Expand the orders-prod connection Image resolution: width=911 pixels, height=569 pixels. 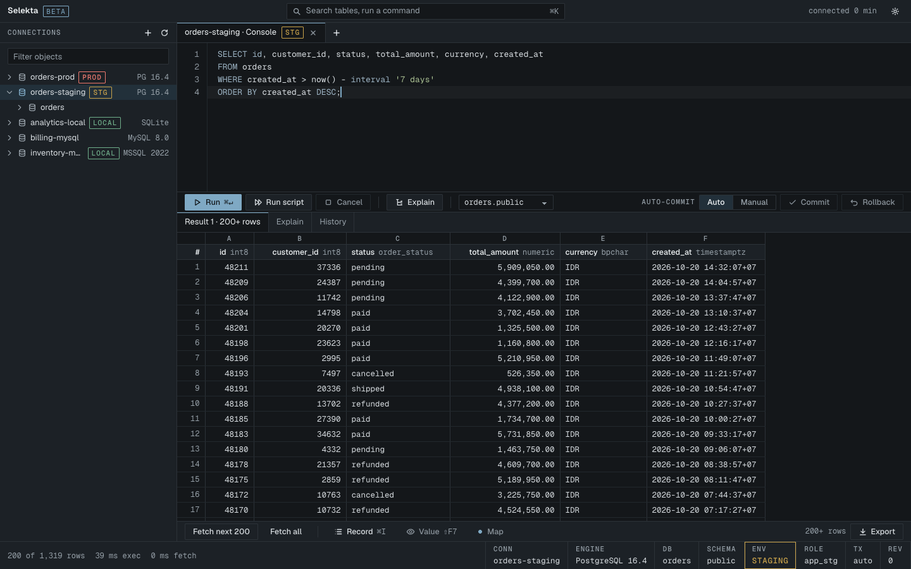point(9,77)
